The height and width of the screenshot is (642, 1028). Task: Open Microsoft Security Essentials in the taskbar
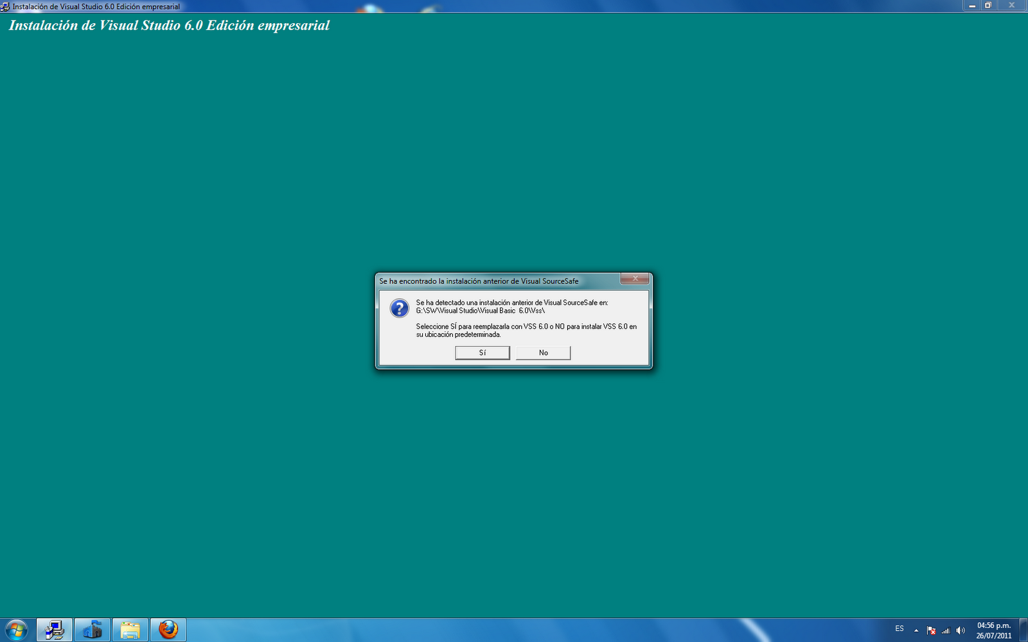pyautogui.click(x=93, y=629)
